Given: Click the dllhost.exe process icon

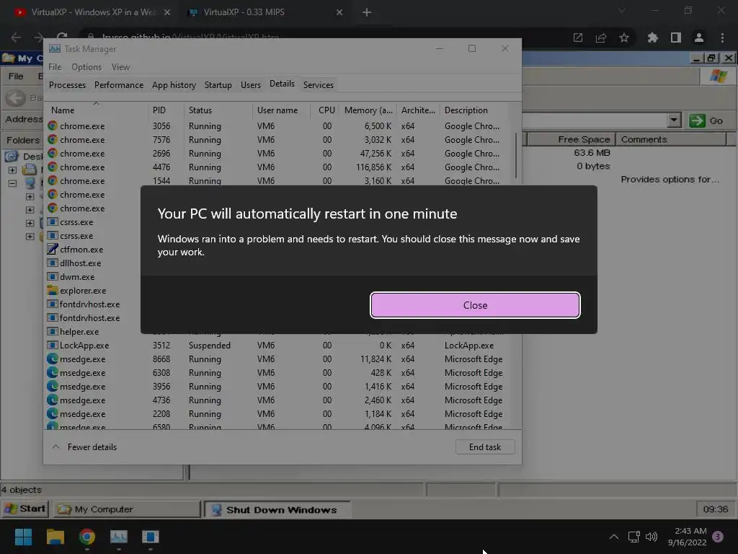Looking at the screenshot, I should tap(52, 263).
